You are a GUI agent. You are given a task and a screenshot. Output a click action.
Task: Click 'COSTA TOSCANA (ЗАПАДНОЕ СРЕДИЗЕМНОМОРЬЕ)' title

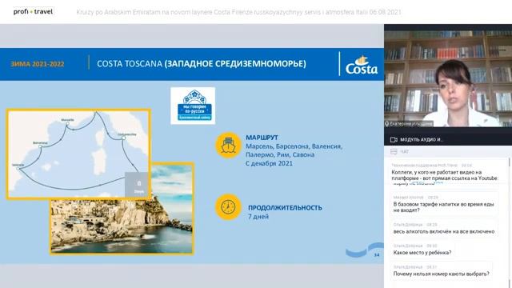202,64
